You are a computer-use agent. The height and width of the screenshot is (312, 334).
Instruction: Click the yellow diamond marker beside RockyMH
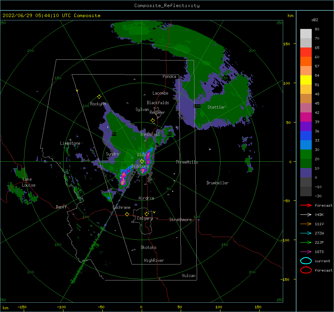tap(99, 97)
